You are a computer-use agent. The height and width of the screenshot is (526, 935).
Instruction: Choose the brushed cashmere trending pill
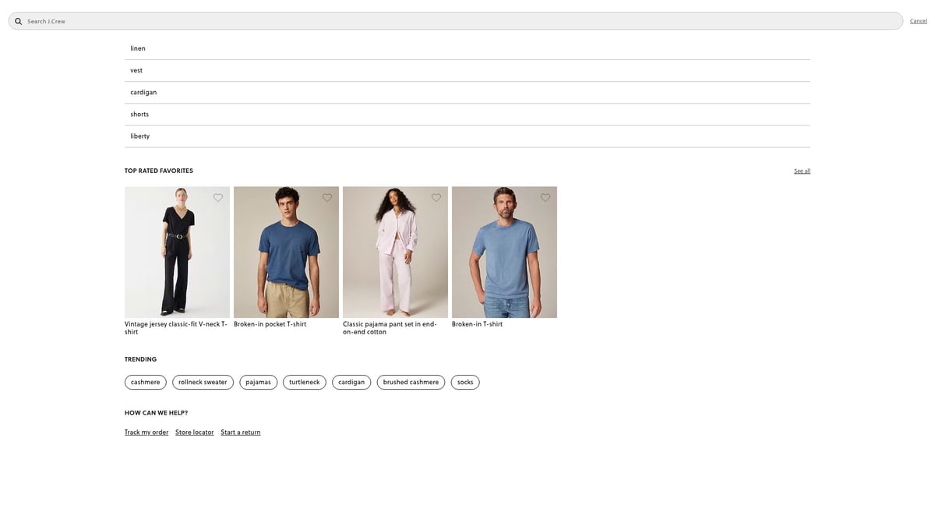click(x=411, y=382)
